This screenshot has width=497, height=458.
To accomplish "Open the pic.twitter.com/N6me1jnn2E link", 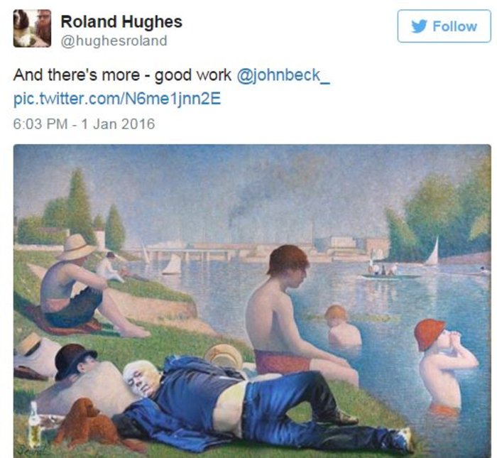I will (117, 99).
